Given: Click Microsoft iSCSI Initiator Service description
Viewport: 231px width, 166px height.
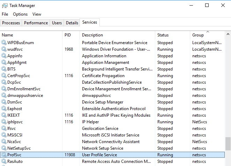Looking at the screenshot, I should [x=111, y=135].
